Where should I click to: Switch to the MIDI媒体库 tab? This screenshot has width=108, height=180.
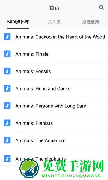(18, 22)
